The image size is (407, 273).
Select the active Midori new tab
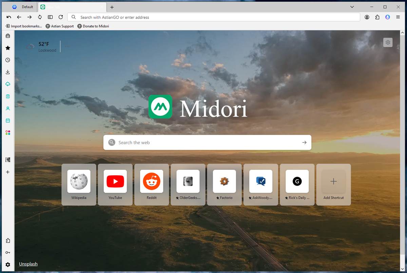72,7
